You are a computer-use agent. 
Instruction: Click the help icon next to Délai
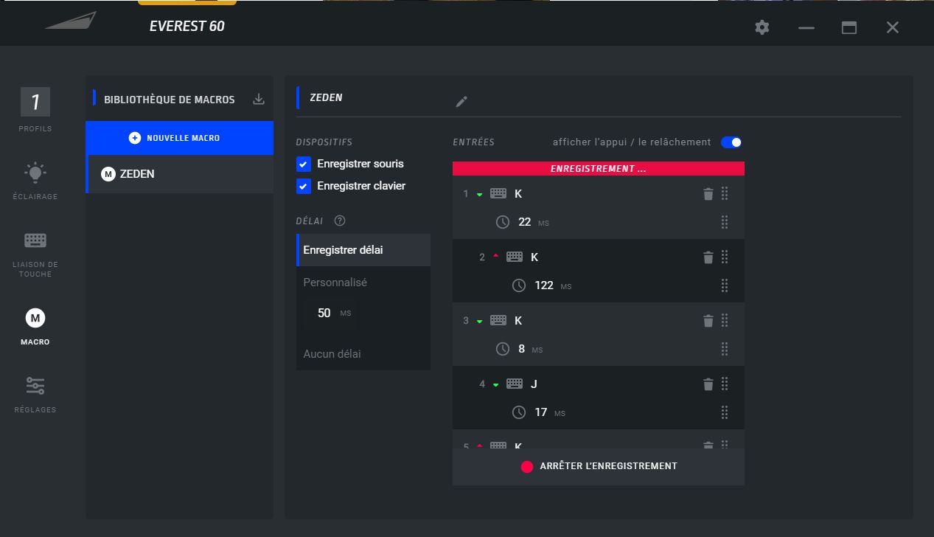point(340,221)
